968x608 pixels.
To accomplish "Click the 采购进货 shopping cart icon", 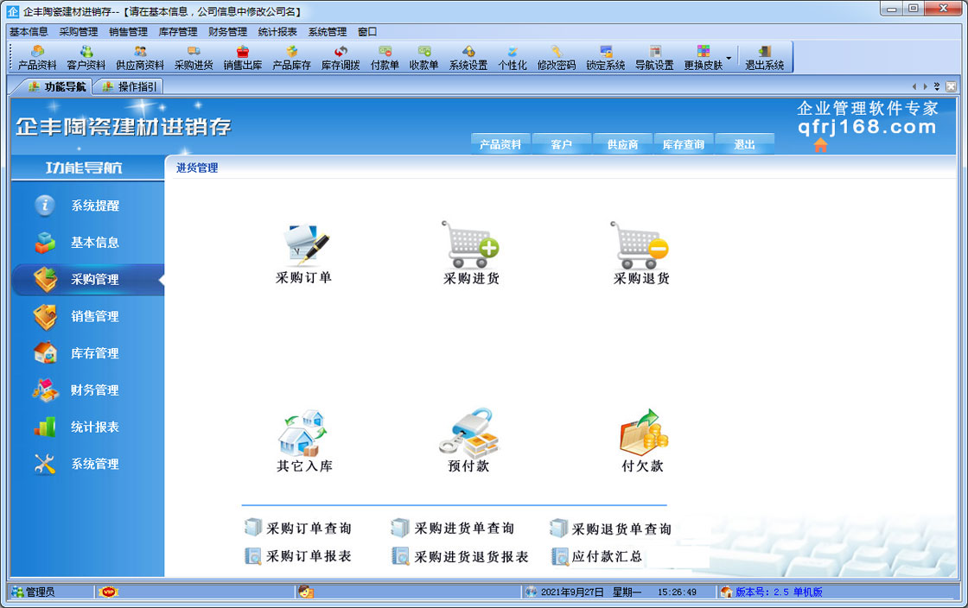I will point(470,244).
